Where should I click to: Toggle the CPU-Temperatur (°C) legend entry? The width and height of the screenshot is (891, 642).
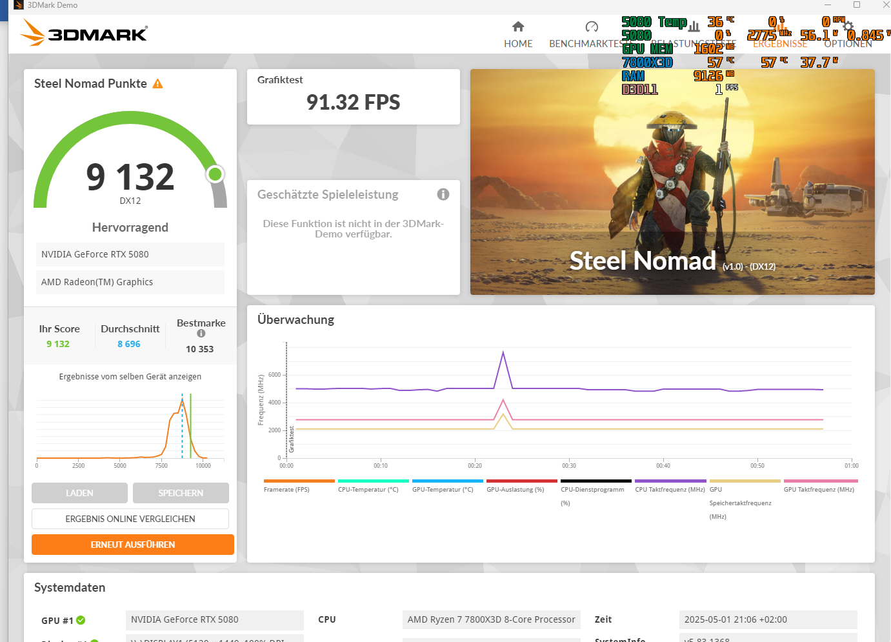tap(373, 487)
